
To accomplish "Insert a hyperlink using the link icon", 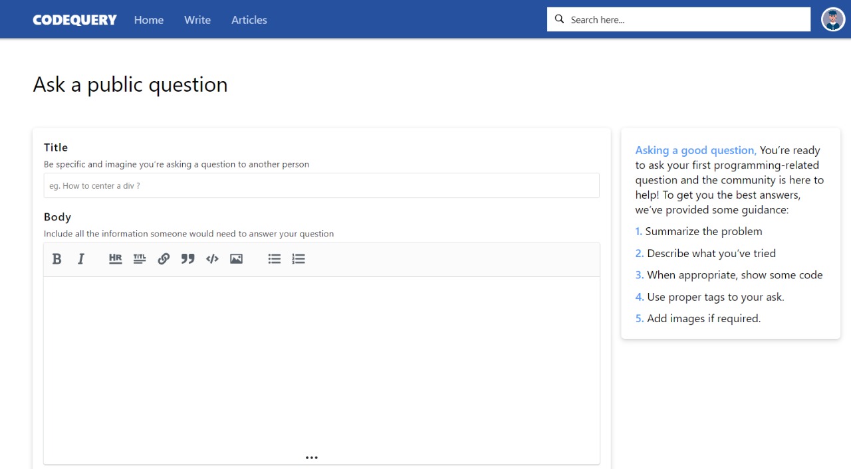I will (164, 259).
